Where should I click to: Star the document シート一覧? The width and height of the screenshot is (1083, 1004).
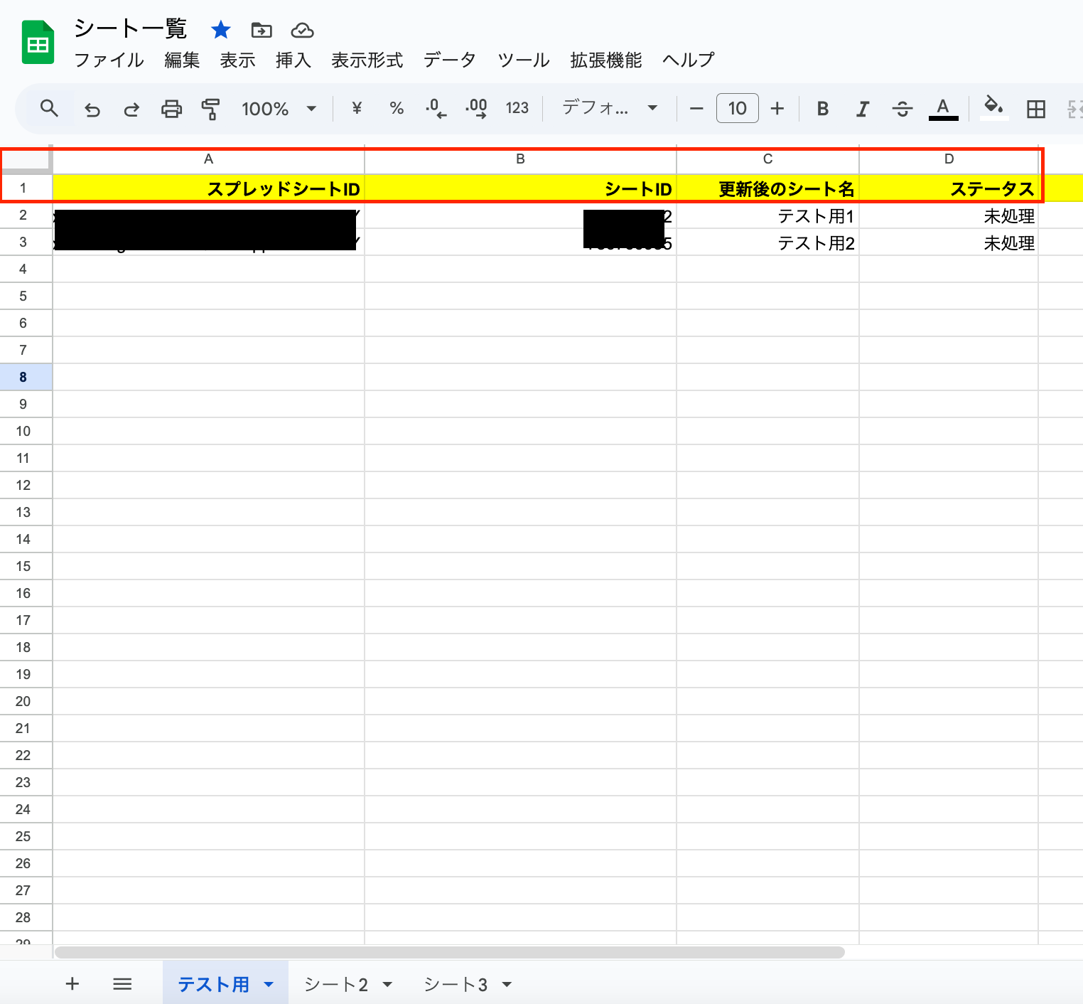pyautogui.click(x=221, y=30)
